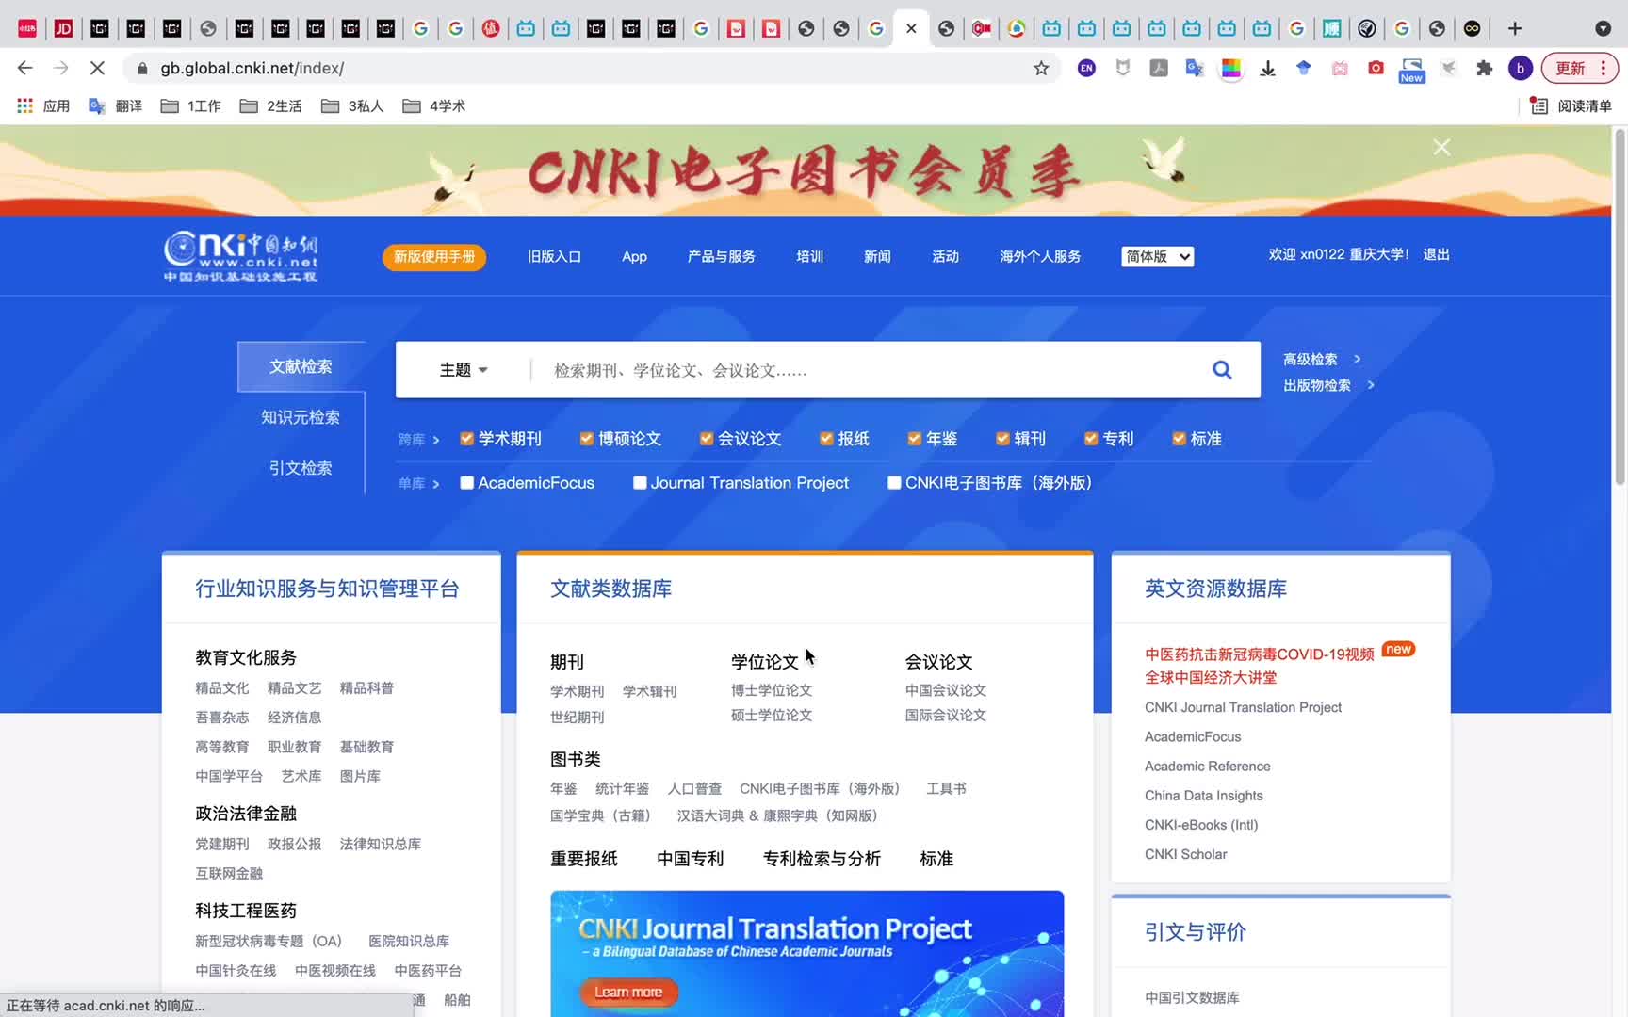Click the graduation cap extension icon

click(x=1304, y=68)
